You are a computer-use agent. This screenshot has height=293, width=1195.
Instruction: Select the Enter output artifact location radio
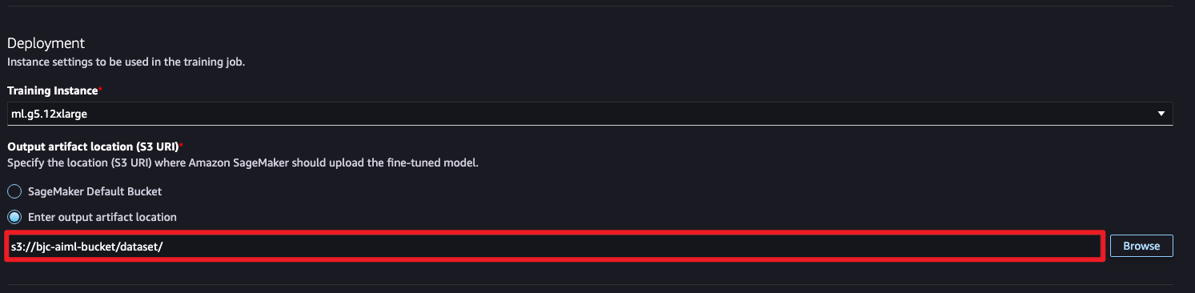tap(14, 217)
